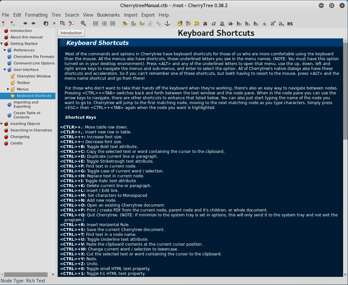Insert an anchor using the anchor icon
This screenshot has height=285, width=348.
(x=167, y=23)
